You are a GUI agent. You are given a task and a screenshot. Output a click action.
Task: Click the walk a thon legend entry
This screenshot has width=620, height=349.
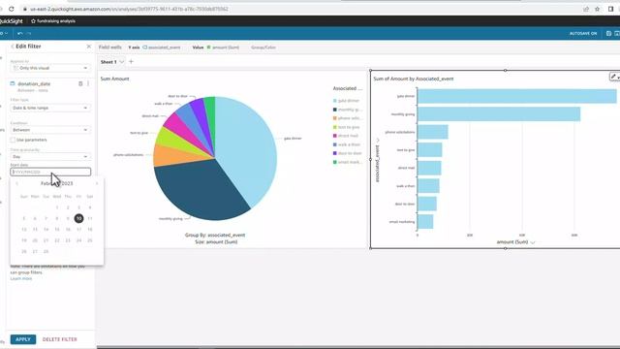tap(347, 144)
